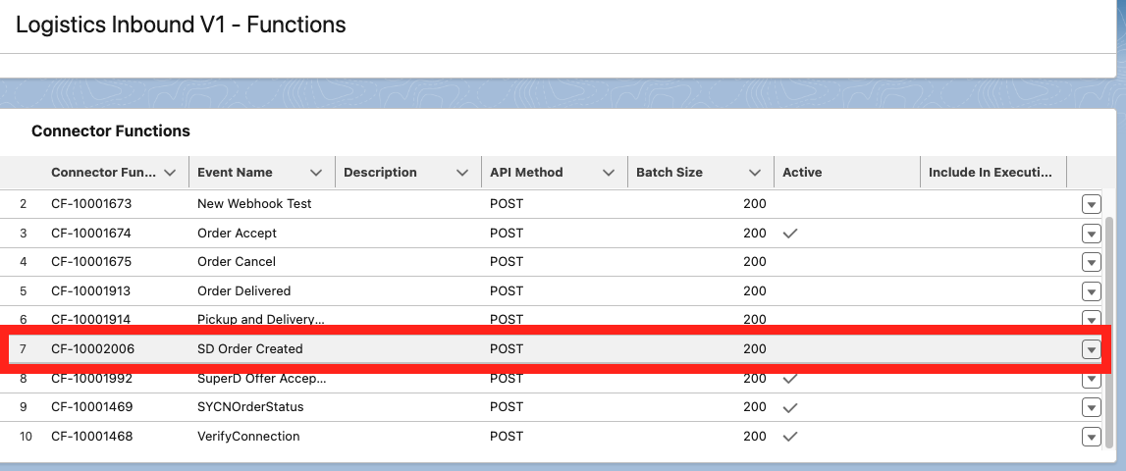The height and width of the screenshot is (471, 1126).
Task: Open row actions for SuperD Offer Accept
Action: coord(1091,379)
